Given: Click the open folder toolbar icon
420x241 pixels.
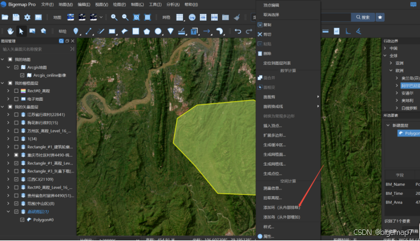Looking at the screenshot, I should click(5, 18).
